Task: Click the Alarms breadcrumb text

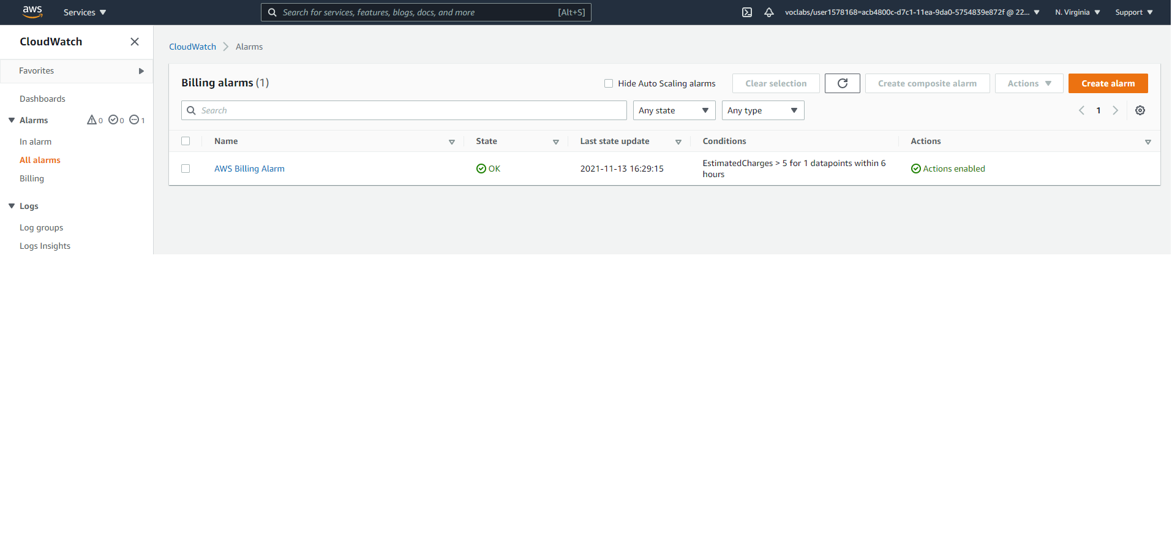Action: [x=249, y=47]
